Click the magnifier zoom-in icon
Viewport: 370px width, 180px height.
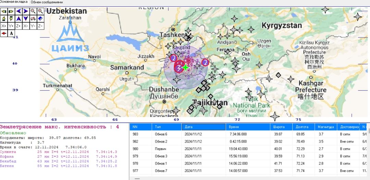40,11
